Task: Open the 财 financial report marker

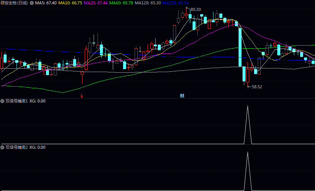Action: coord(182,96)
